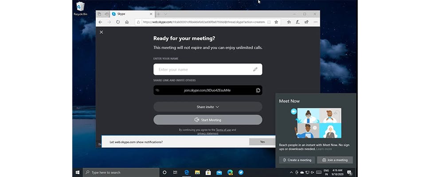Click the taskbar search box
This screenshot has height=177, width=430.
(121, 172)
